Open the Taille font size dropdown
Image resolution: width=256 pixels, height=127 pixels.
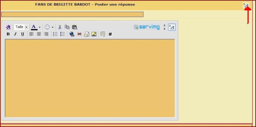click(x=21, y=27)
